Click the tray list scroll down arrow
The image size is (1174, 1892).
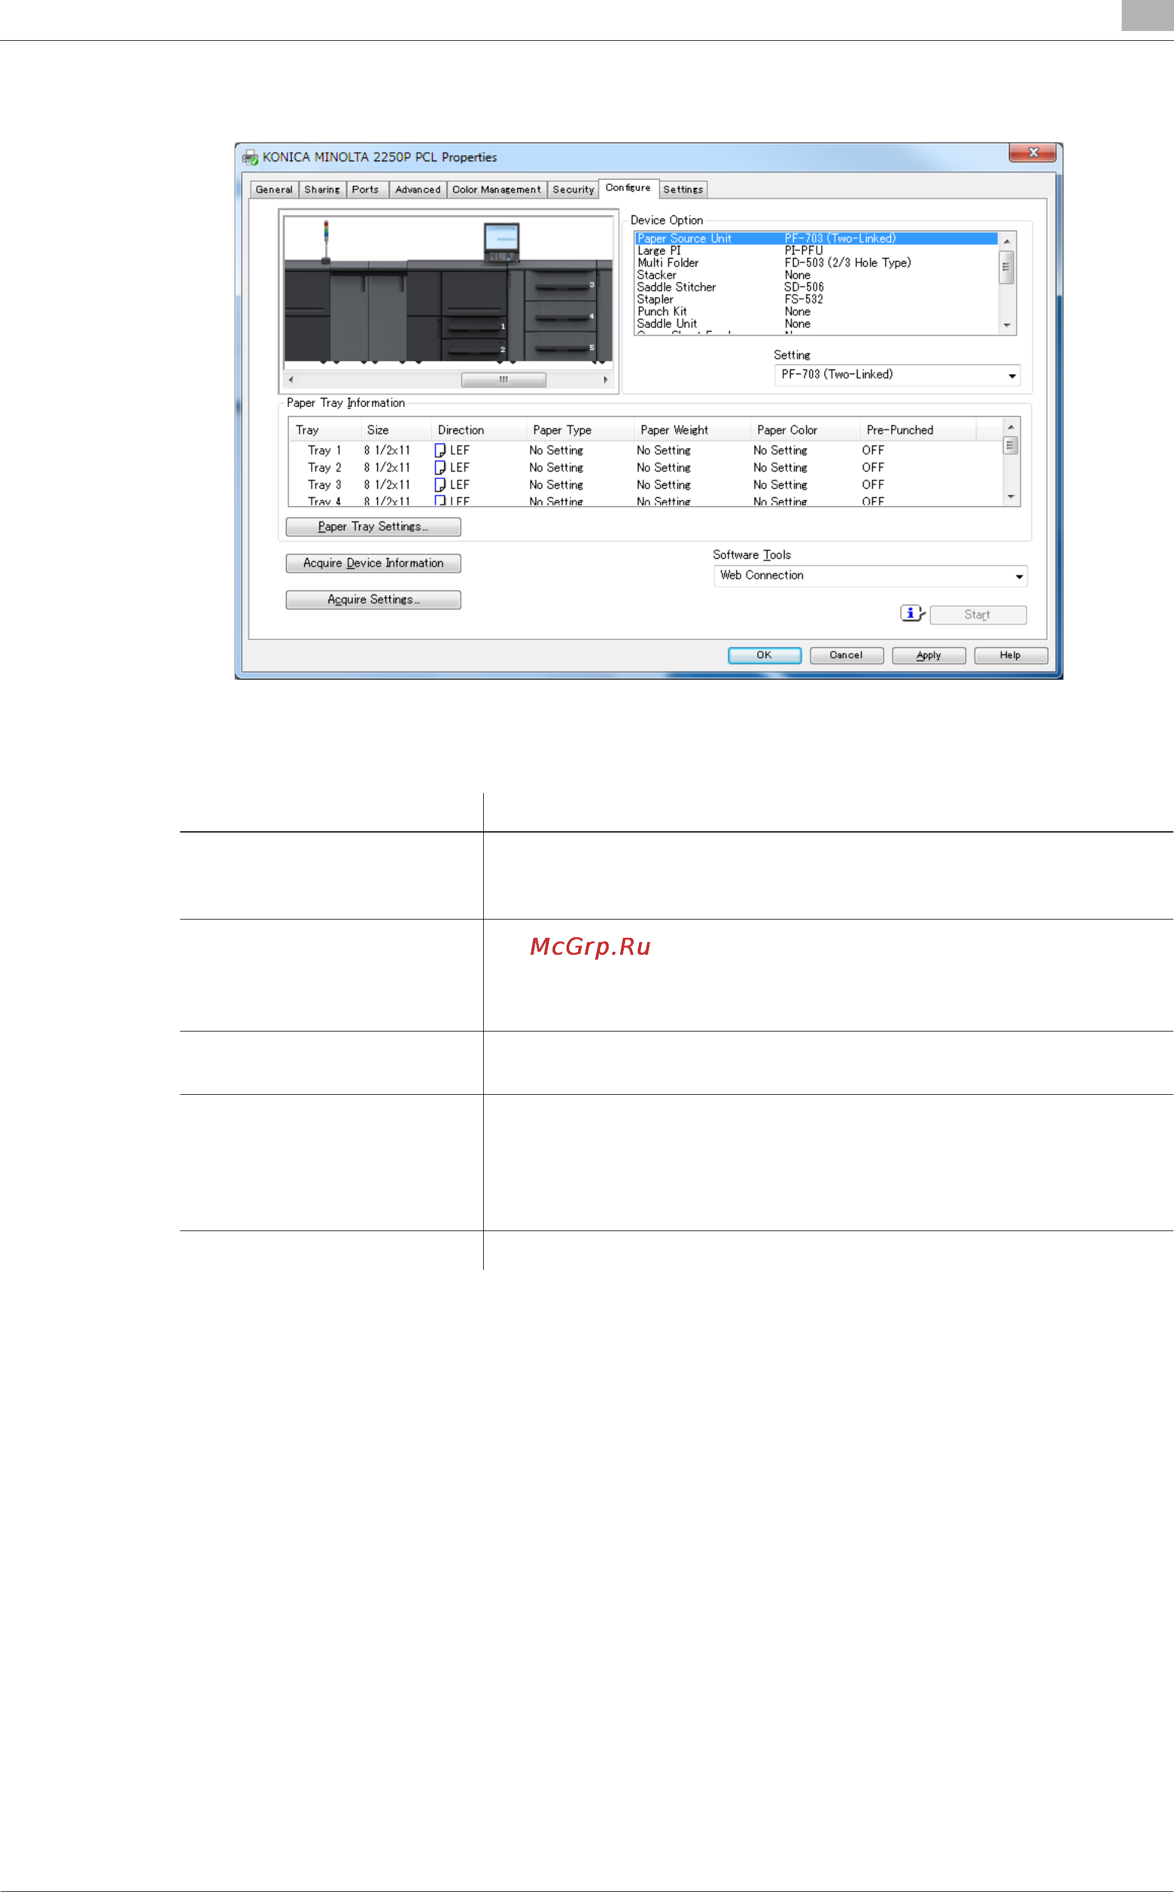click(1011, 497)
